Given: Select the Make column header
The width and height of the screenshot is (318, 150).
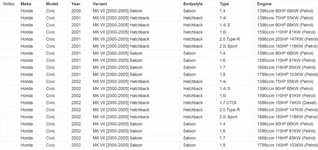Looking at the screenshot, I should click(x=26, y=4).
